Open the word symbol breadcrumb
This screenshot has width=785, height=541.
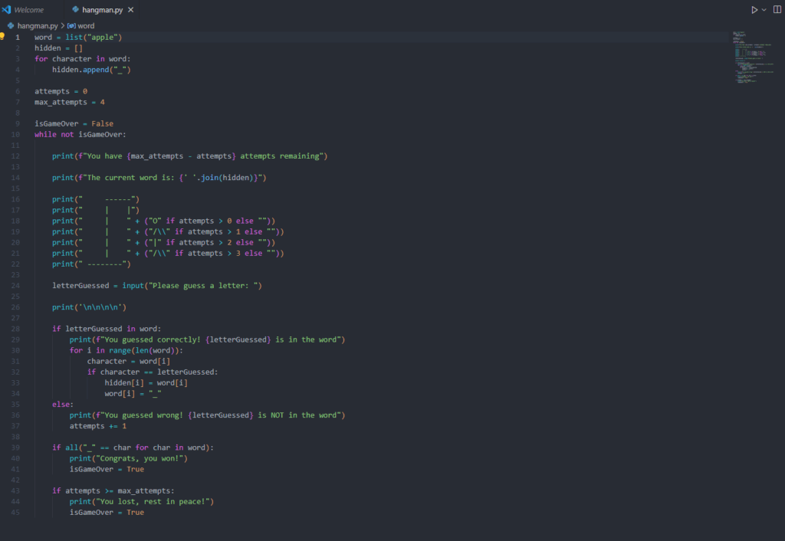click(x=86, y=25)
